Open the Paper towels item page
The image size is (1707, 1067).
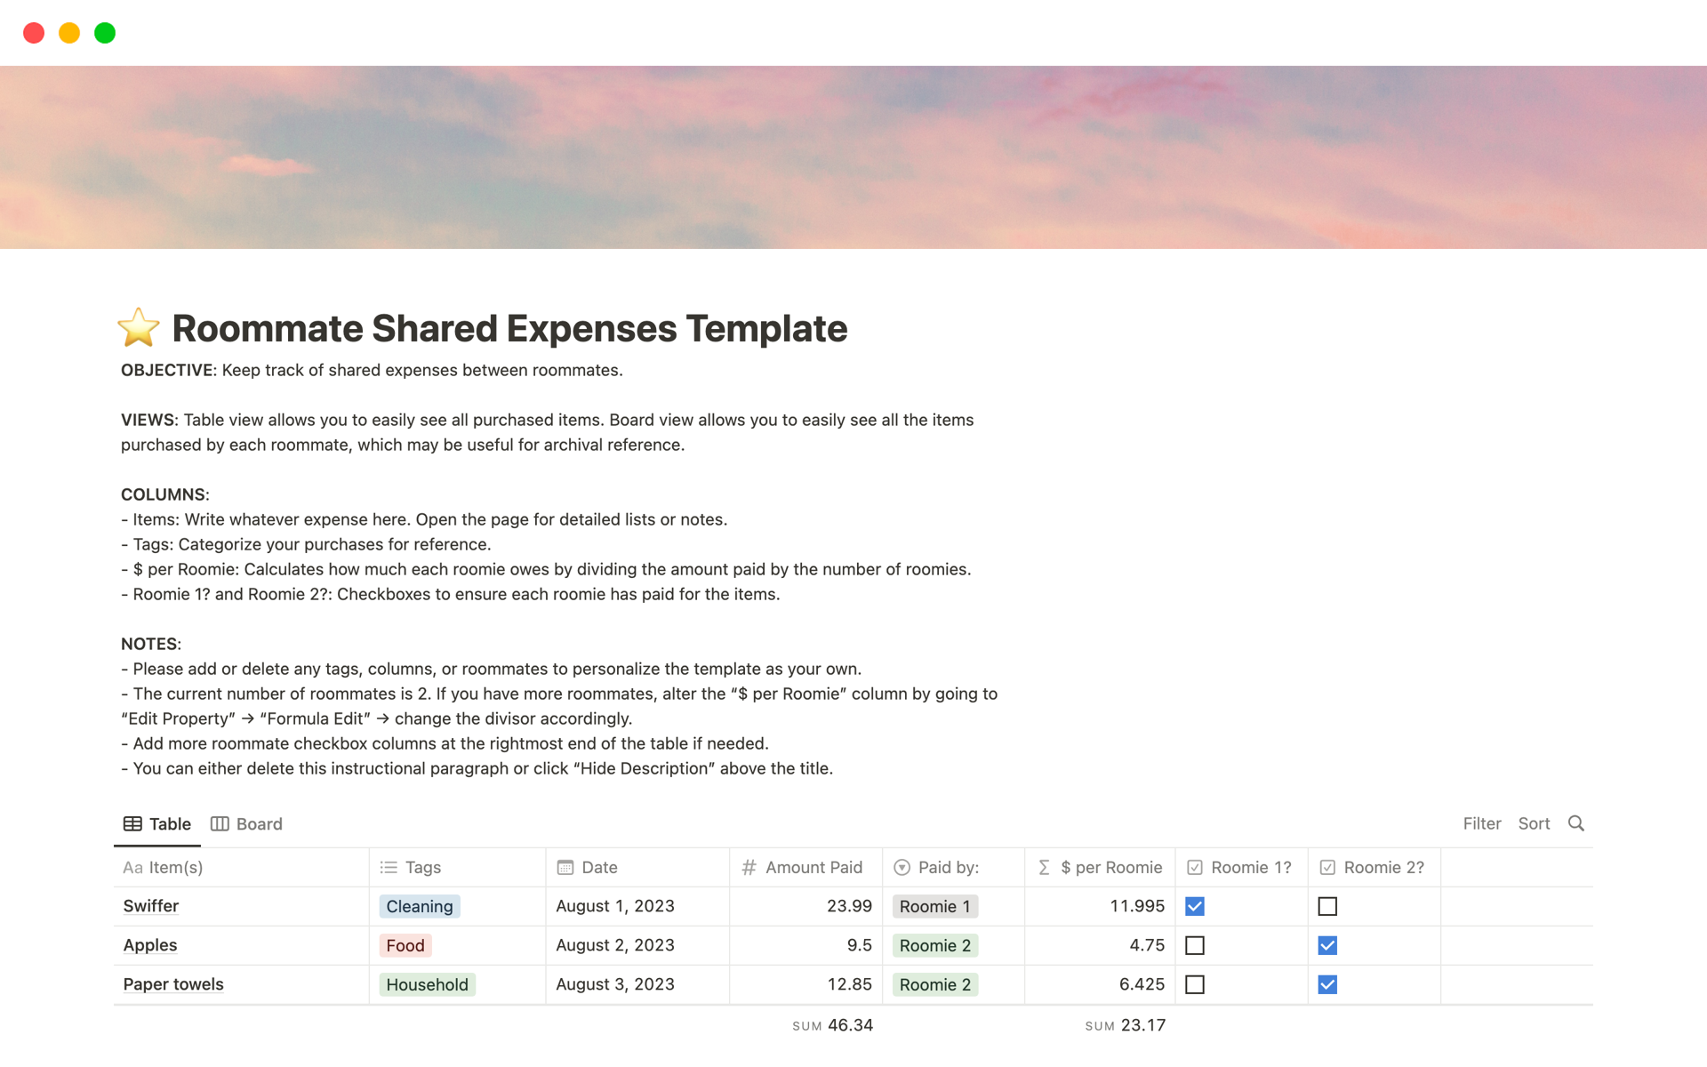[173, 984]
